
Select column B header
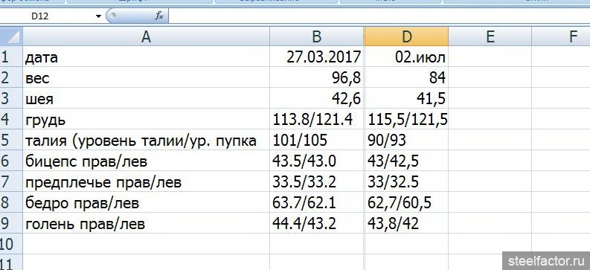click(x=317, y=37)
